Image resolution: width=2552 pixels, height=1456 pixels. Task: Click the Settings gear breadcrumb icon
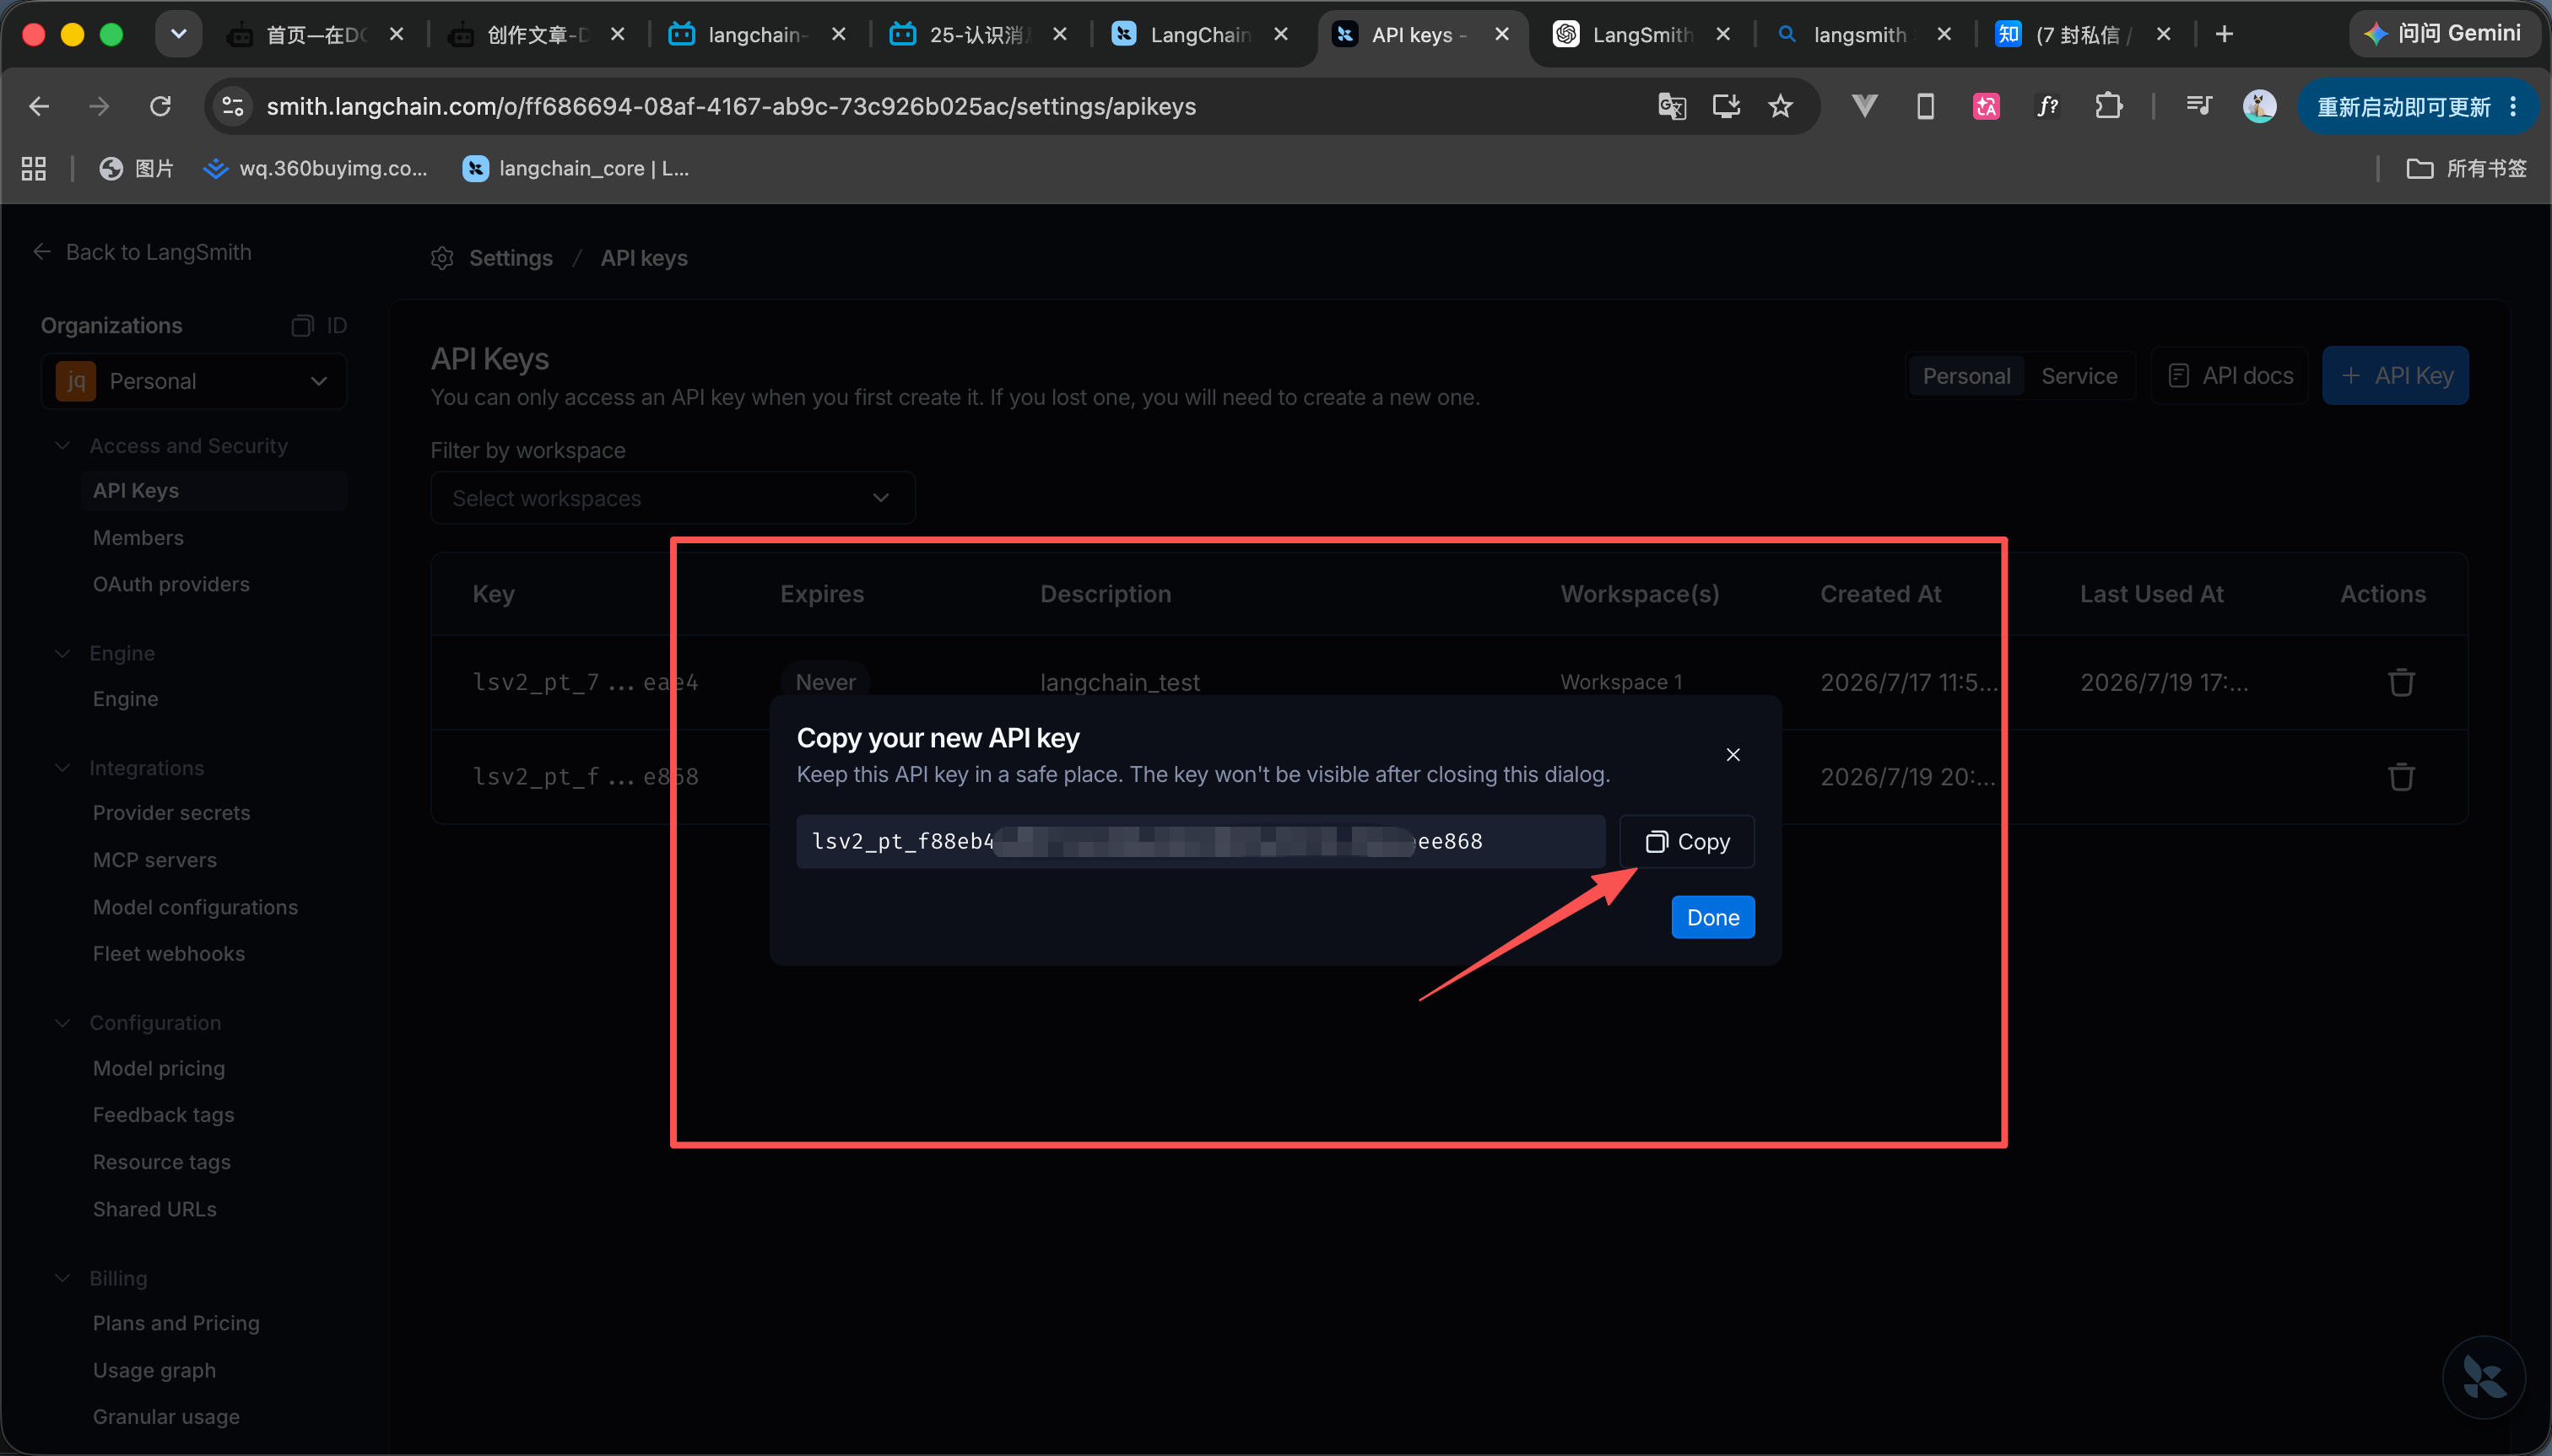(442, 259)
